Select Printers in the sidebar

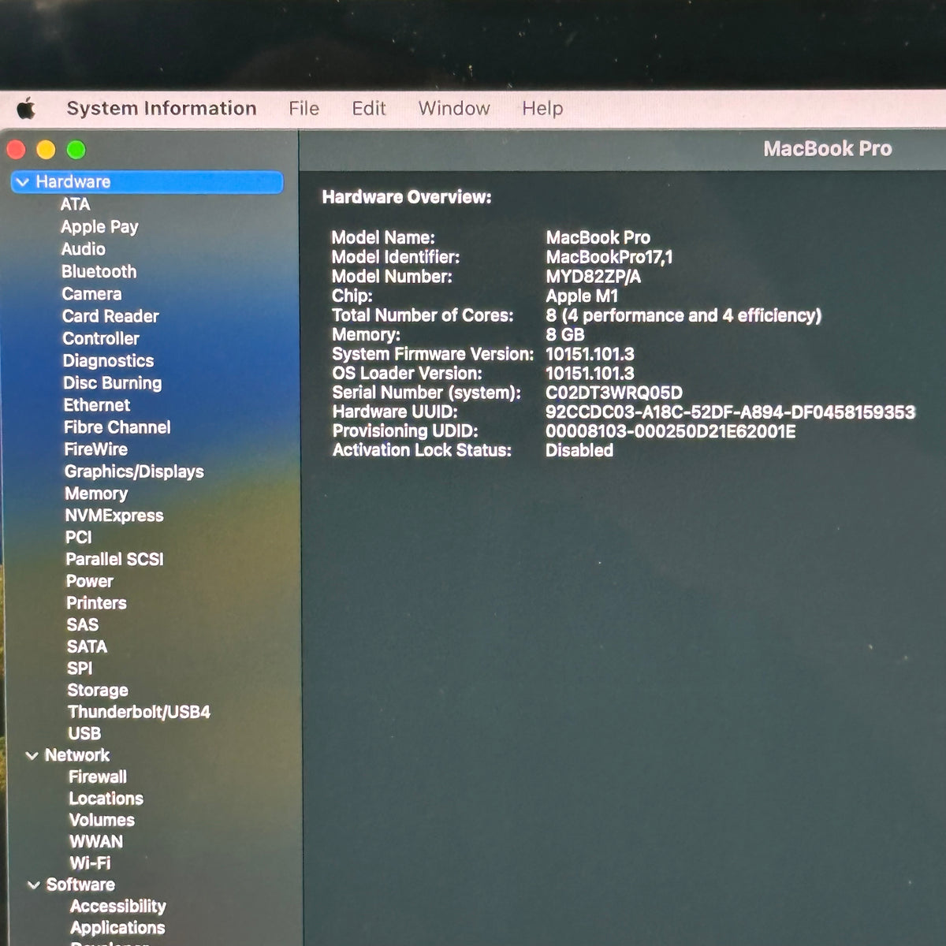96,603
